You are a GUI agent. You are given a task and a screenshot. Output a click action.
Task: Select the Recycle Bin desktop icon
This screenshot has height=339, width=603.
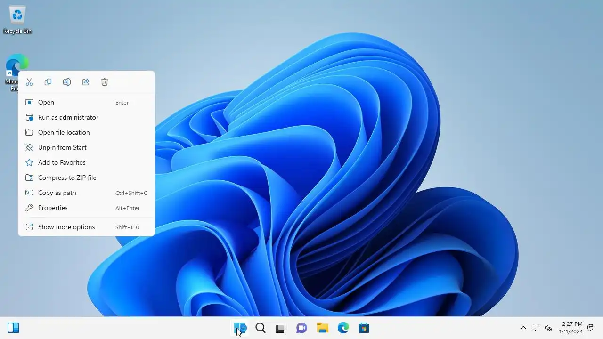coord(17,20)
